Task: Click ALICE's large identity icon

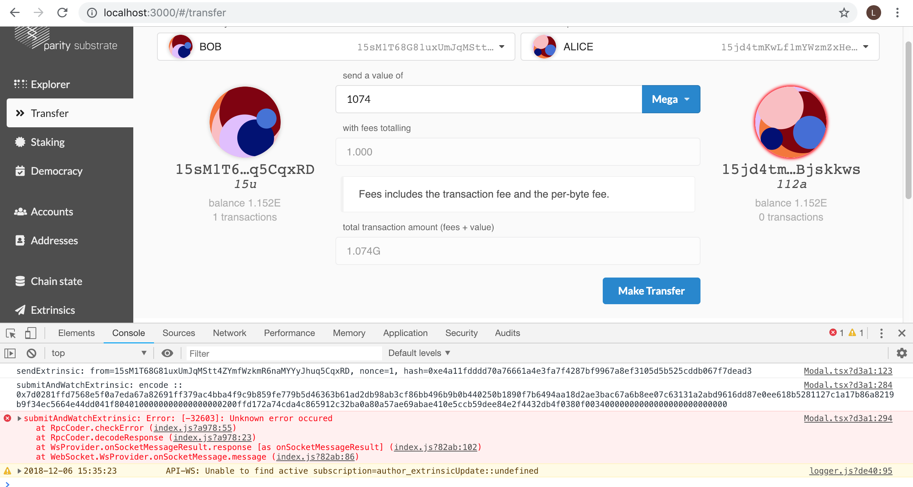Action: [x=791, y=122]
